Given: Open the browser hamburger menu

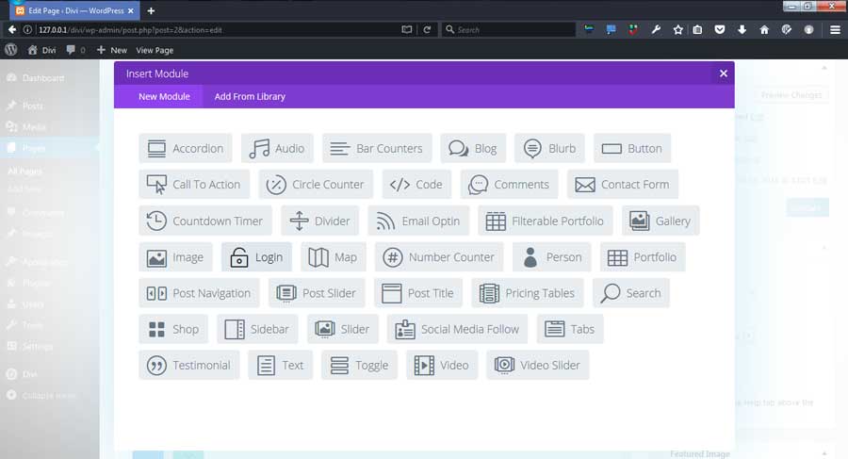Looking at the screenshot, I should click(x=835, y=30).
